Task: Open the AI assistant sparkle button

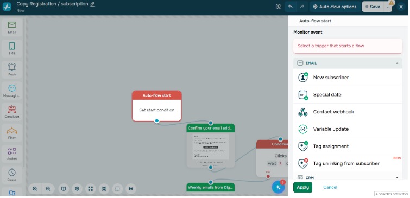Action: pos(278,187)
